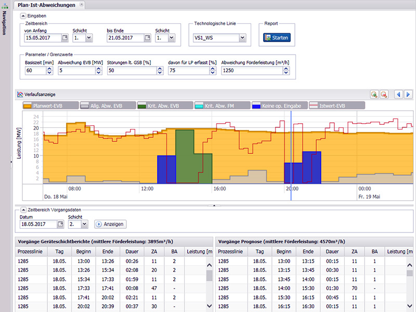The width and height of the screenshot is (416, 312).
Task: Toggle Planwert-EVB series in legend
Action: [50, 106]
